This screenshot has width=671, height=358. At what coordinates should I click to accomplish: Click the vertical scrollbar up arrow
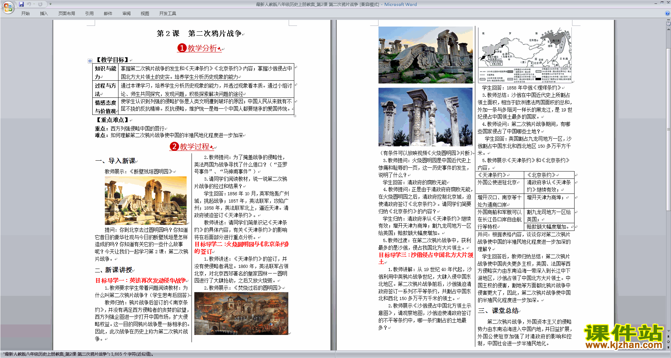click(x=669, y=29)
